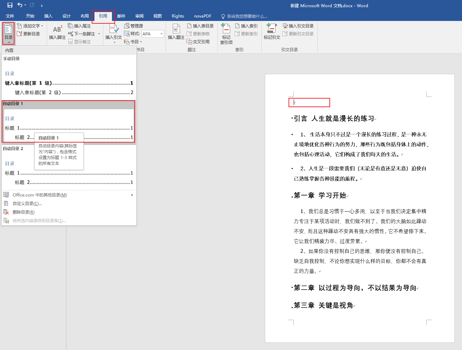Image resolution: width=462 pixels, height=350 pixels.
Task: Open the 文件 (File) tab
Action: click(10, 16)
